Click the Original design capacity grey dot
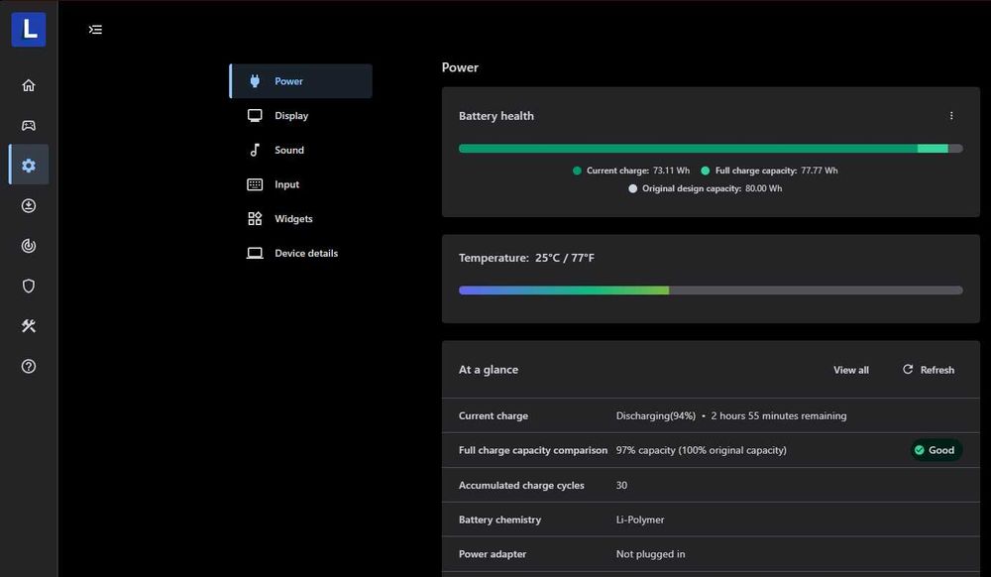This screenshot has width=991, height=577. tap(632, 188)
